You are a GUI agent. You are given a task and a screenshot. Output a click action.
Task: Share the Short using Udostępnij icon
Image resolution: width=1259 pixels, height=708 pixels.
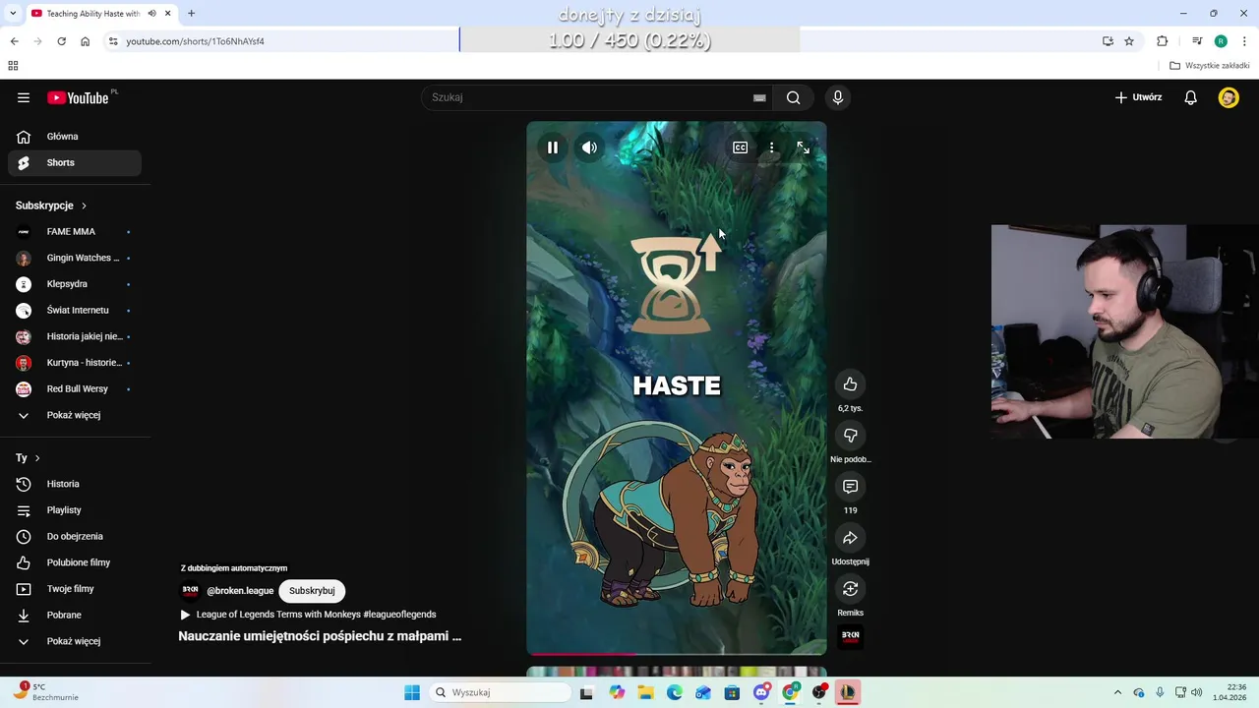(x=850, y=538)
